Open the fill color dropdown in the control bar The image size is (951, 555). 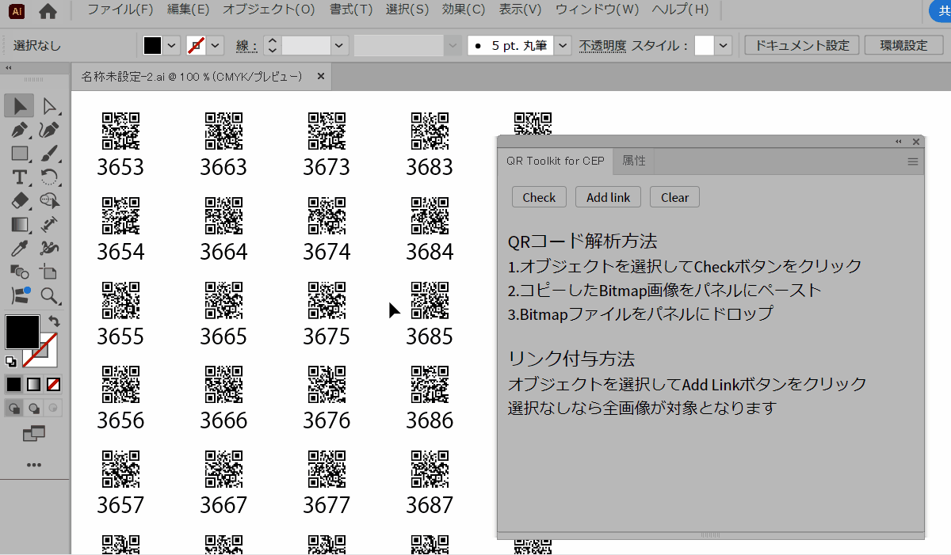coord(173,45)
